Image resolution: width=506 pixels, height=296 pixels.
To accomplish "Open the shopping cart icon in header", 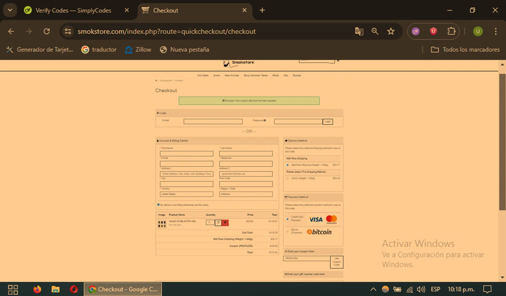I will click(338, 61).
